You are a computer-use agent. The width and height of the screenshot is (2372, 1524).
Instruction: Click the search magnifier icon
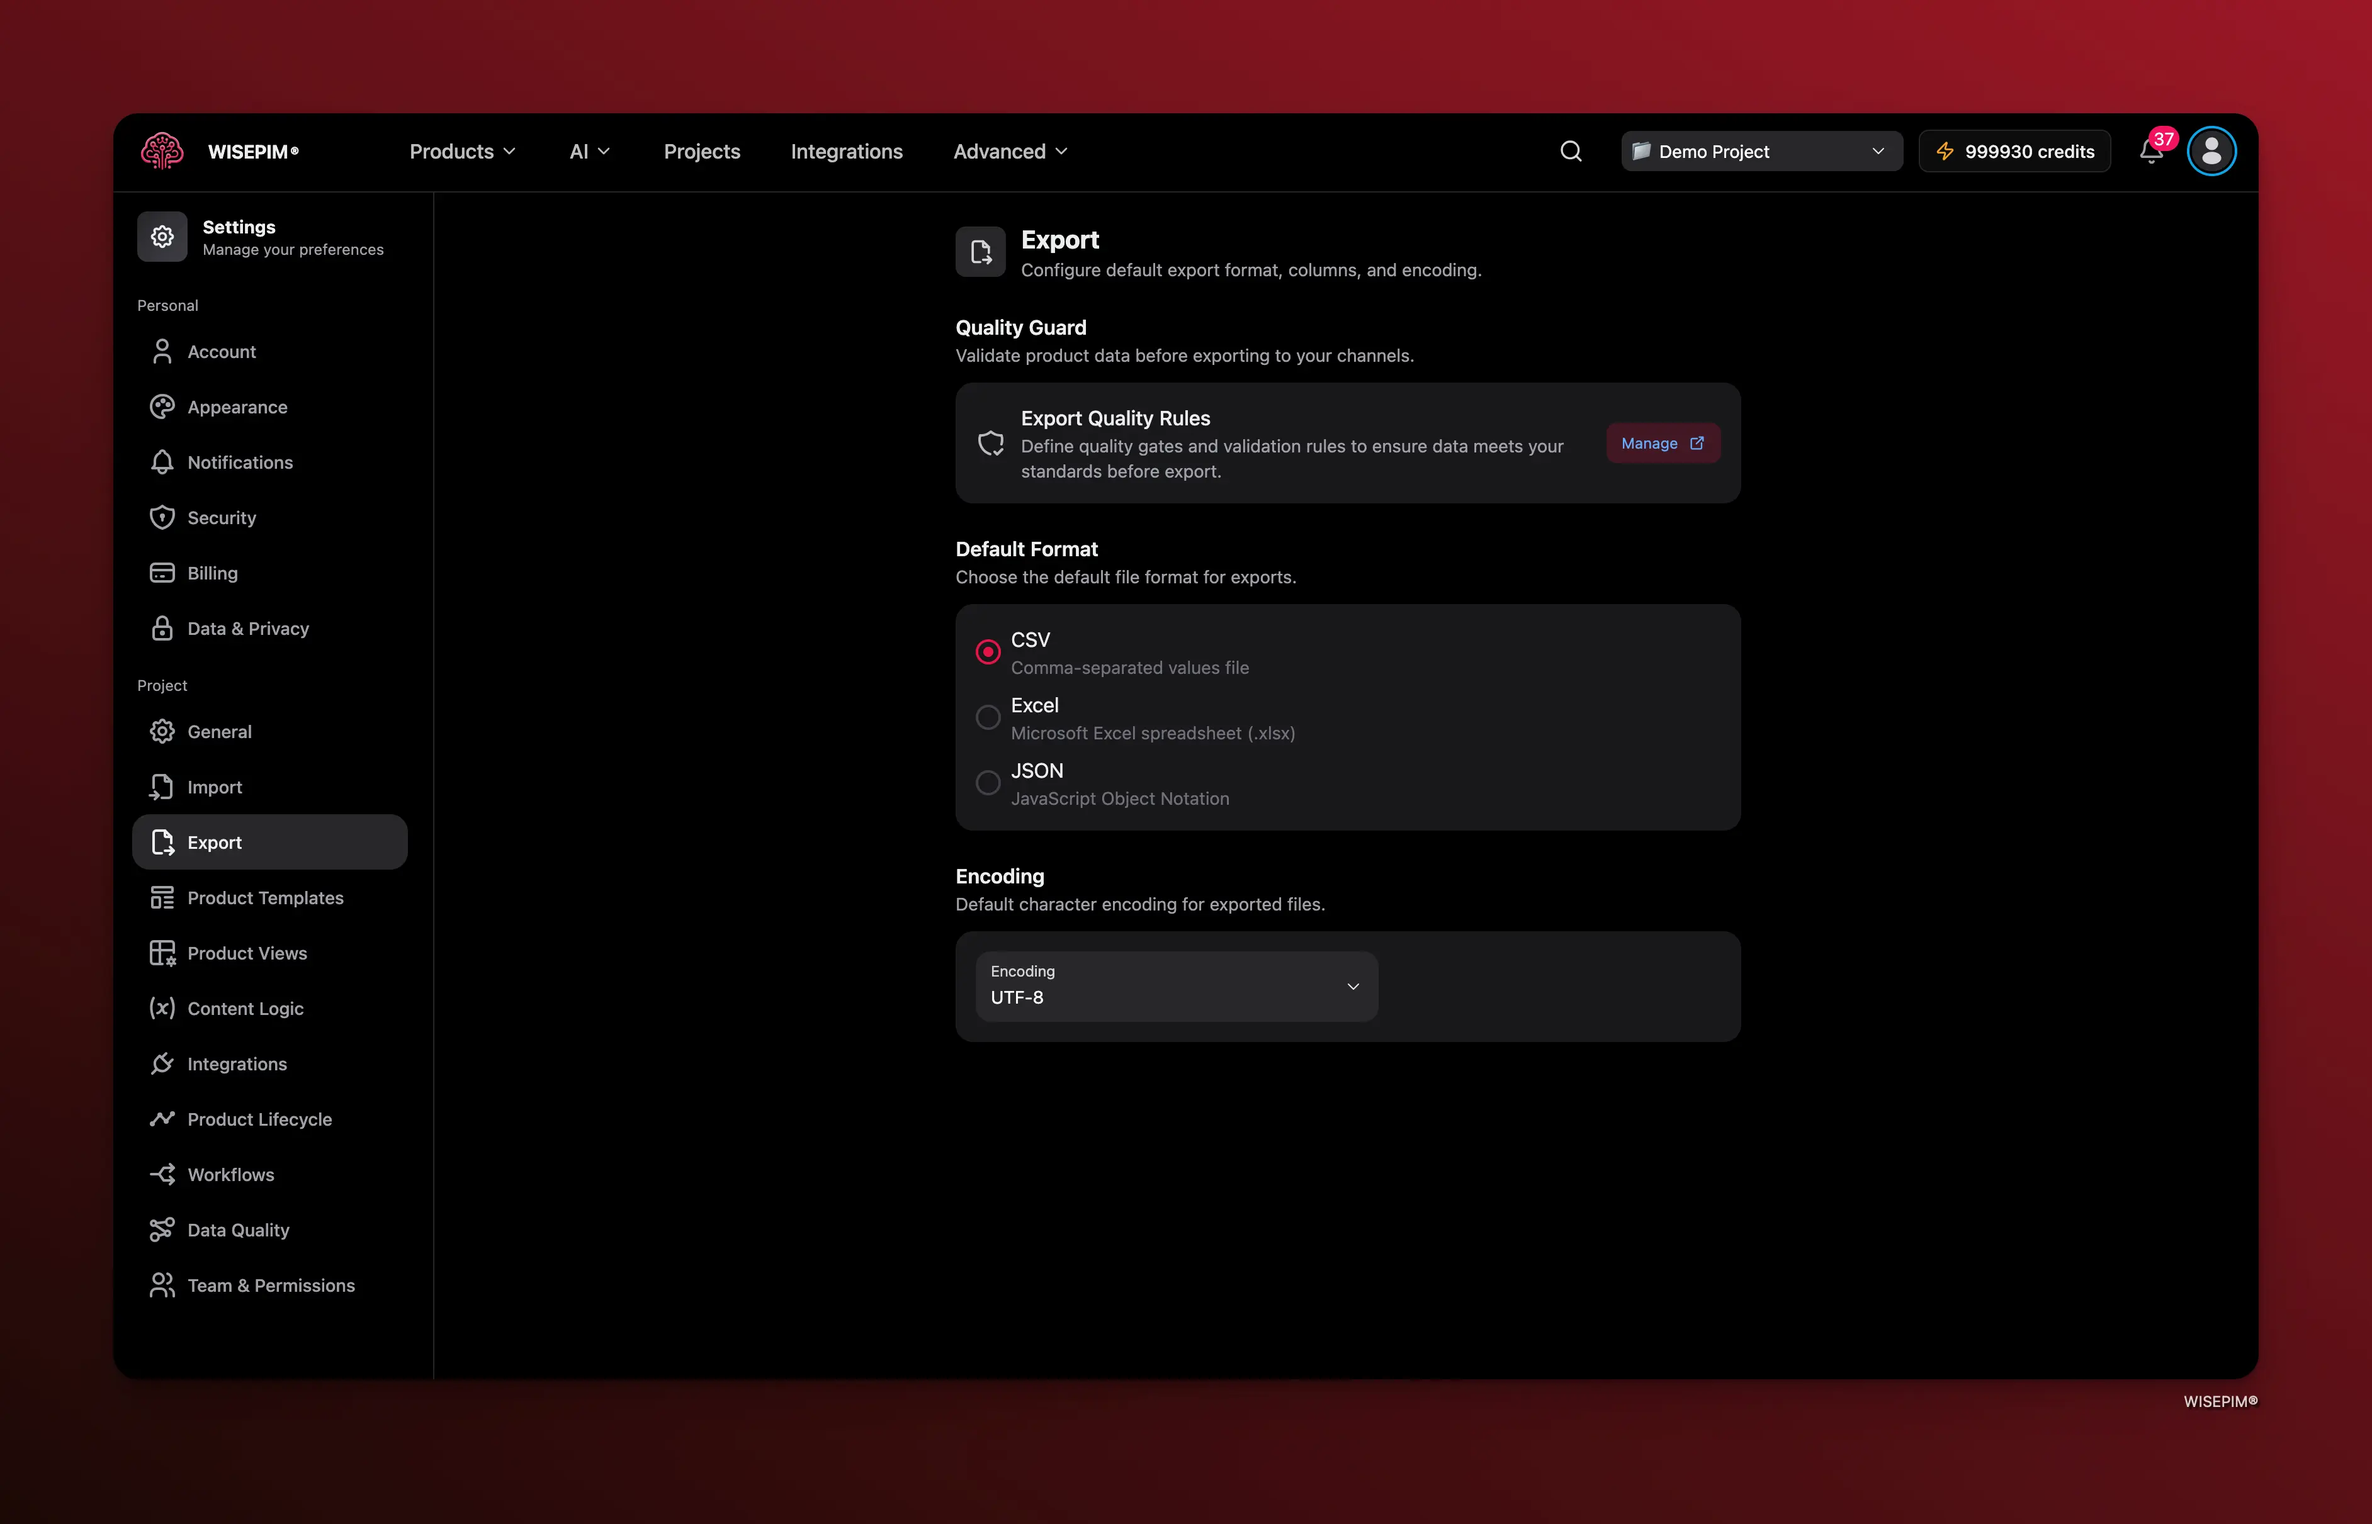1570,152
